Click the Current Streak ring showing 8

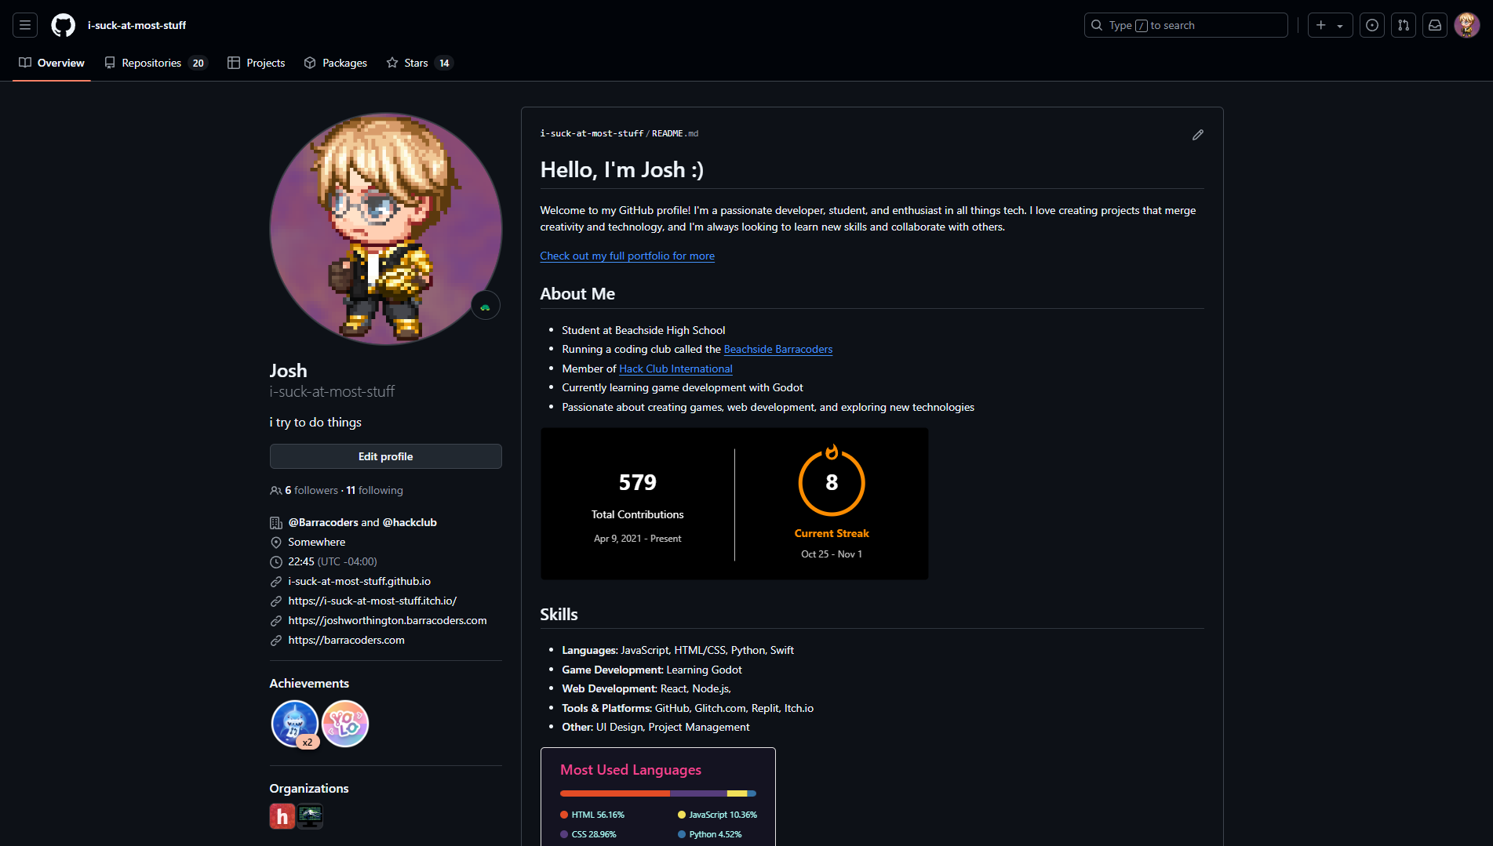832,482
